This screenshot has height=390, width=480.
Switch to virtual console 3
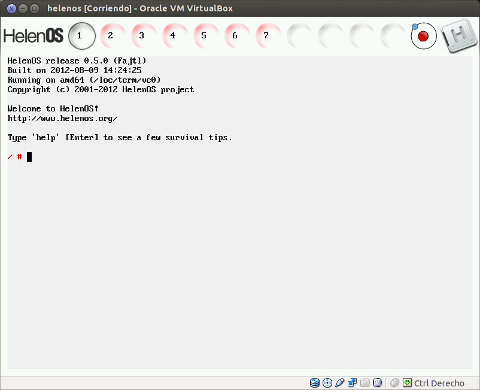coord(142,35)
